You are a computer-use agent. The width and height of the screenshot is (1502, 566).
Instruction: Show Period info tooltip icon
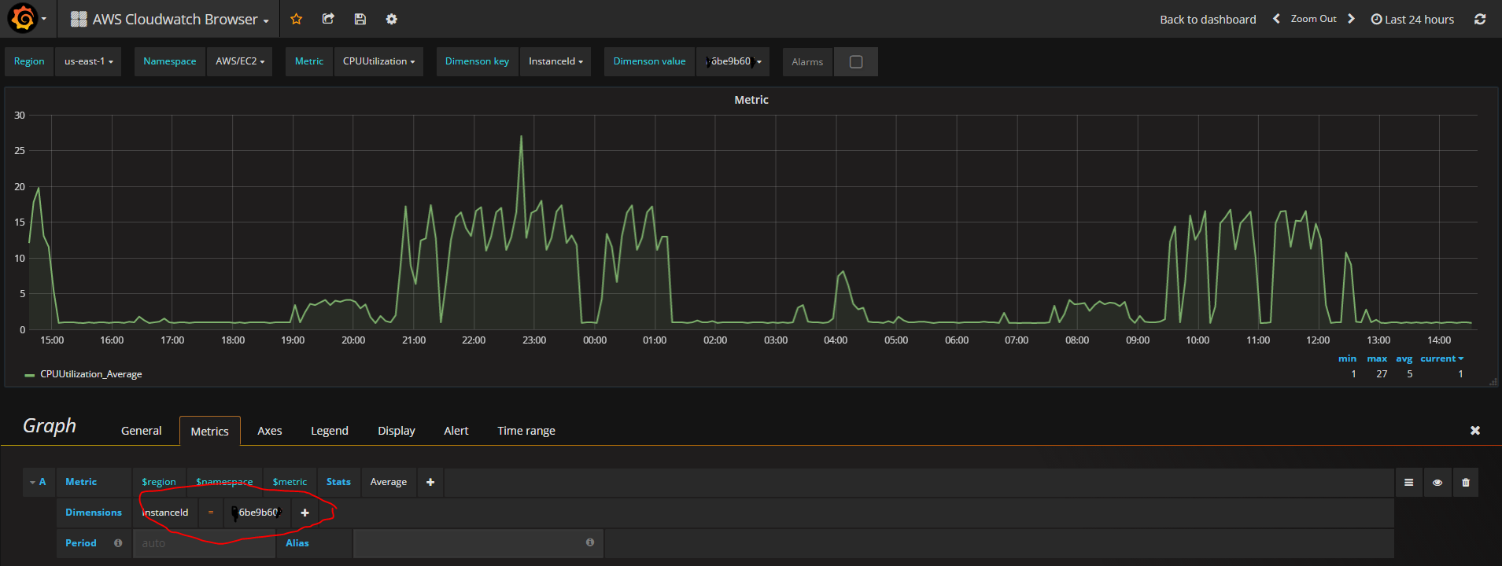tap(118, 542)
